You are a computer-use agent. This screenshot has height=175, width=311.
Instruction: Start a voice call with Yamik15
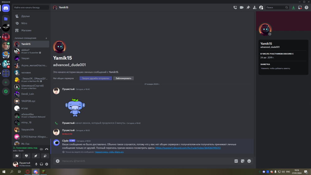[235, 7]
